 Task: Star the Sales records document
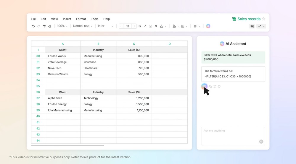(x=263, y=19)
